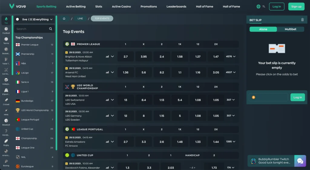Select Arsenal draw odds 5.6
310x170 pixels.
click(x=144, y=72)
